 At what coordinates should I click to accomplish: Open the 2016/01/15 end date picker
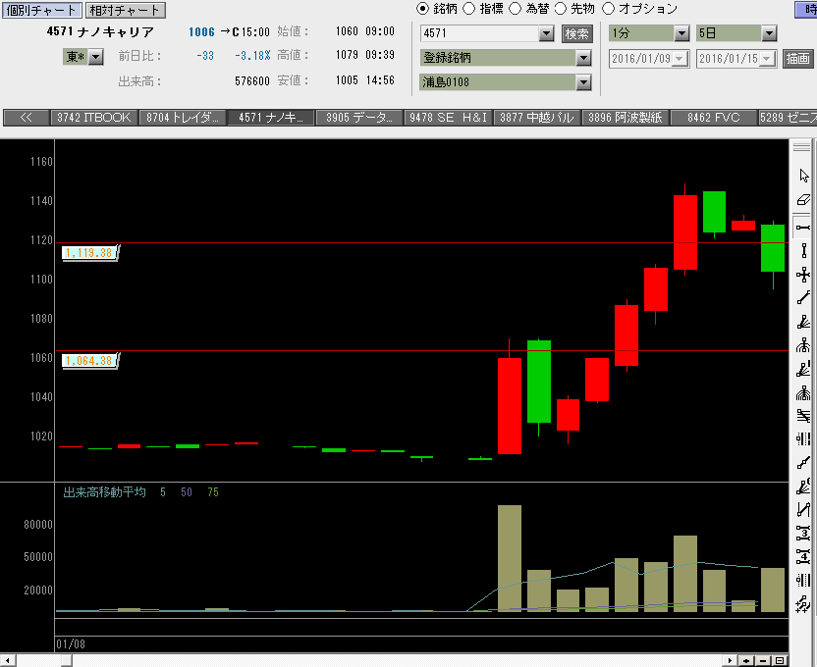(x=767, y=59)
